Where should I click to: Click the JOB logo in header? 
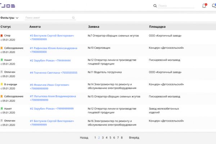click(8, 6)
